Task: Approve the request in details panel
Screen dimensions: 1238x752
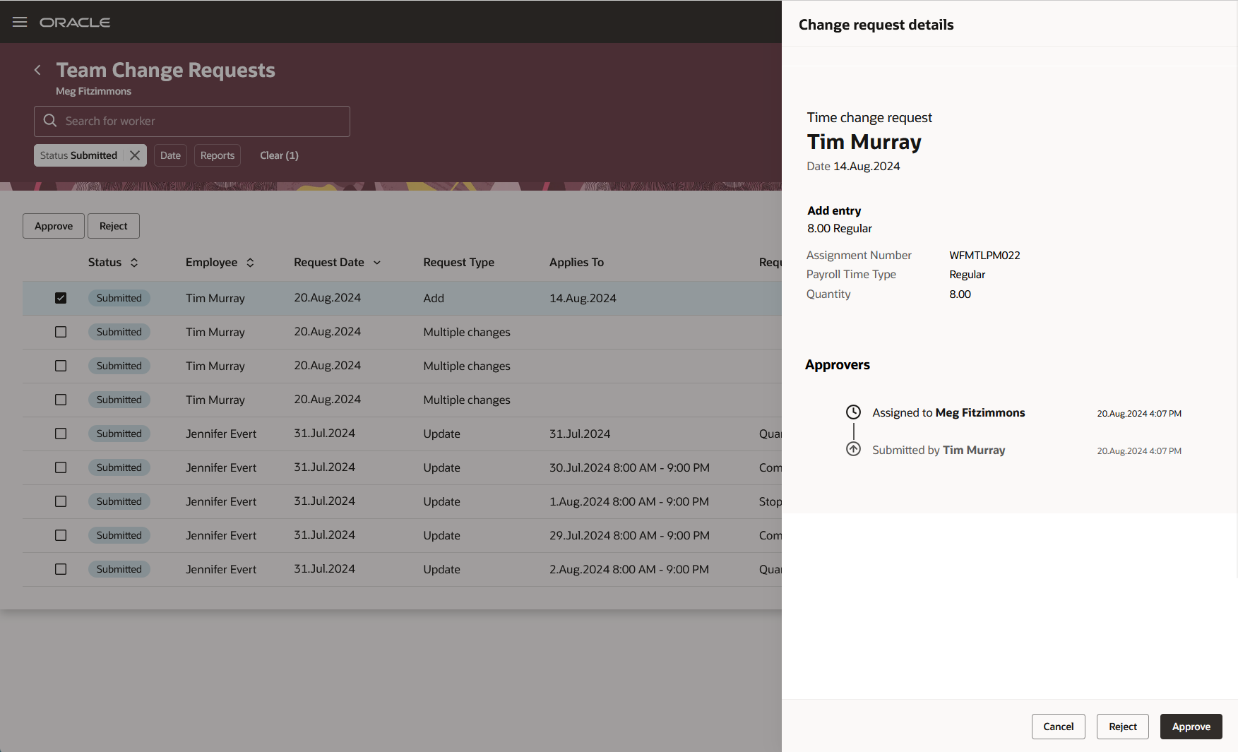Action: 1191,727
